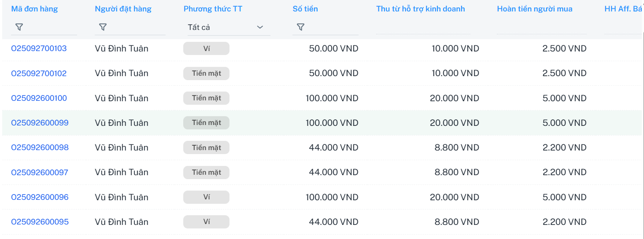
Task: Open order link O25092600097
Action: click(40, 172)
